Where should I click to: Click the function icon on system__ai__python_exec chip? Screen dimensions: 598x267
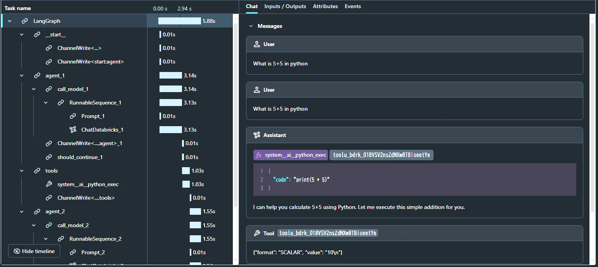[259, 155]
